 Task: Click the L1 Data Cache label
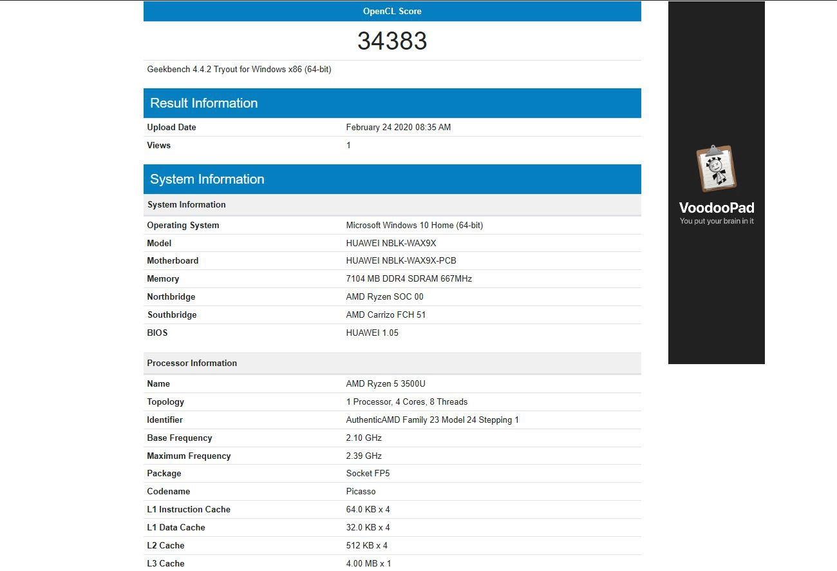coord(176,527)
